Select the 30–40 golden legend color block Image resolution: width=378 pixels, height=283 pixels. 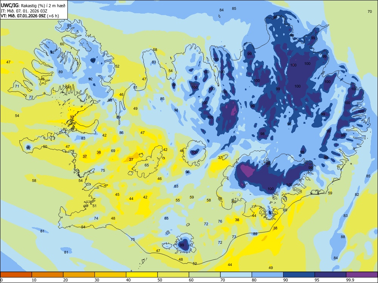pos(110,275)
